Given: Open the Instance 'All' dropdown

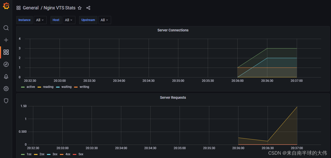Looking at the screenshot, I should pos(40,20).
